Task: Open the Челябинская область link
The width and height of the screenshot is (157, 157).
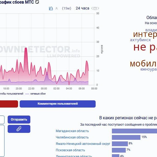Action: (x=72, y=137)
